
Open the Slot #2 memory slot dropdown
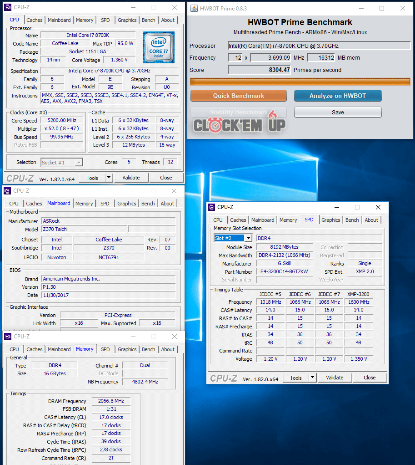click(248, 238)
